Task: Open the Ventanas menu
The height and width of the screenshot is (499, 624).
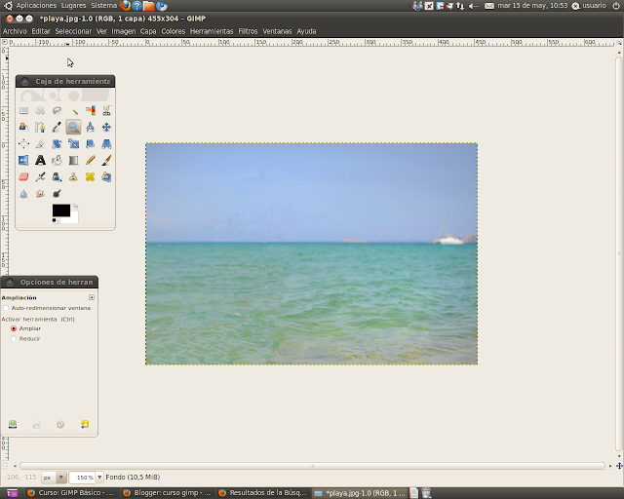Action: (x=277, y=31)
